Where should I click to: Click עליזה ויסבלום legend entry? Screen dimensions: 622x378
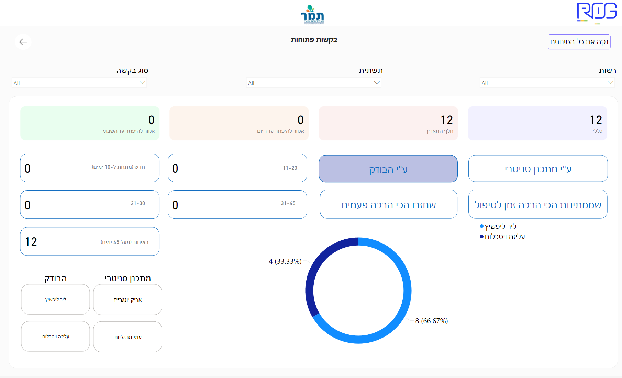[502, 237]
